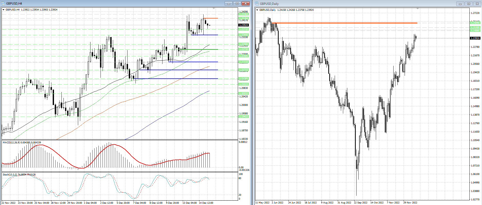This screenshot has height=205, width=482.
Task: Restore the GBPUSD,H4 chart window
Action: click(x=237, y=3)
